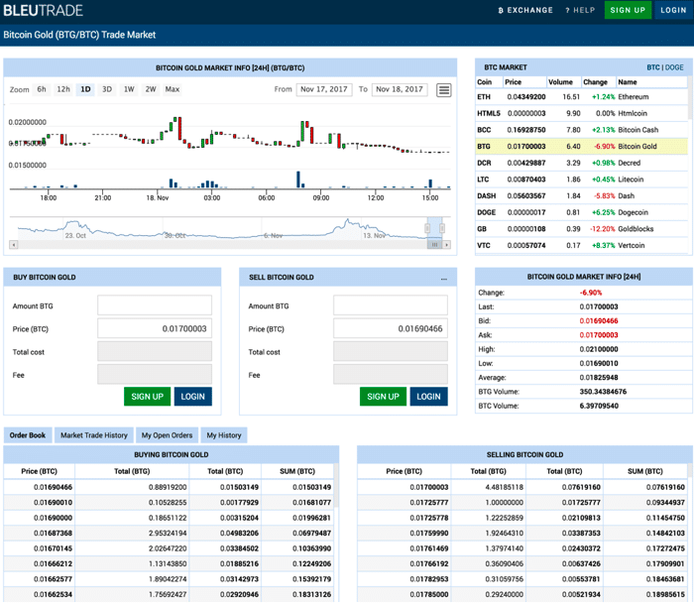Set chart zoom to 12h
This screenshot has height=606, width=694.
point(63,89)
